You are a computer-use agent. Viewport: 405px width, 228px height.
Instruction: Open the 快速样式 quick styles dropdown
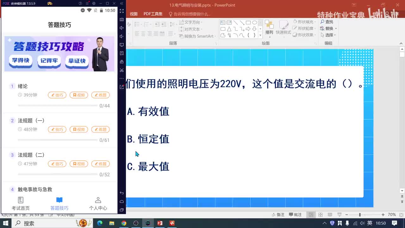point(283,28)
